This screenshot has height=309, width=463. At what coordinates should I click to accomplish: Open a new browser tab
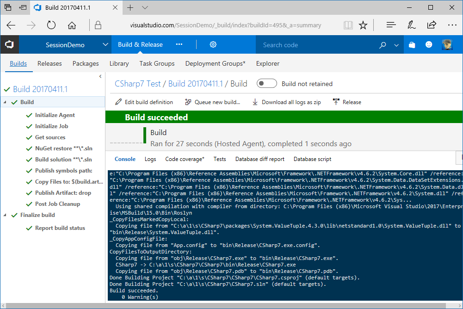[130, 7]
